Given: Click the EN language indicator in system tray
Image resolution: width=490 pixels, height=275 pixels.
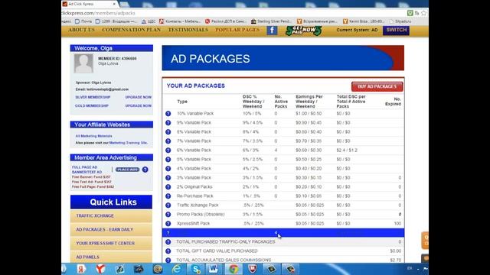Looking at the screenshot, I should [410, 268].
